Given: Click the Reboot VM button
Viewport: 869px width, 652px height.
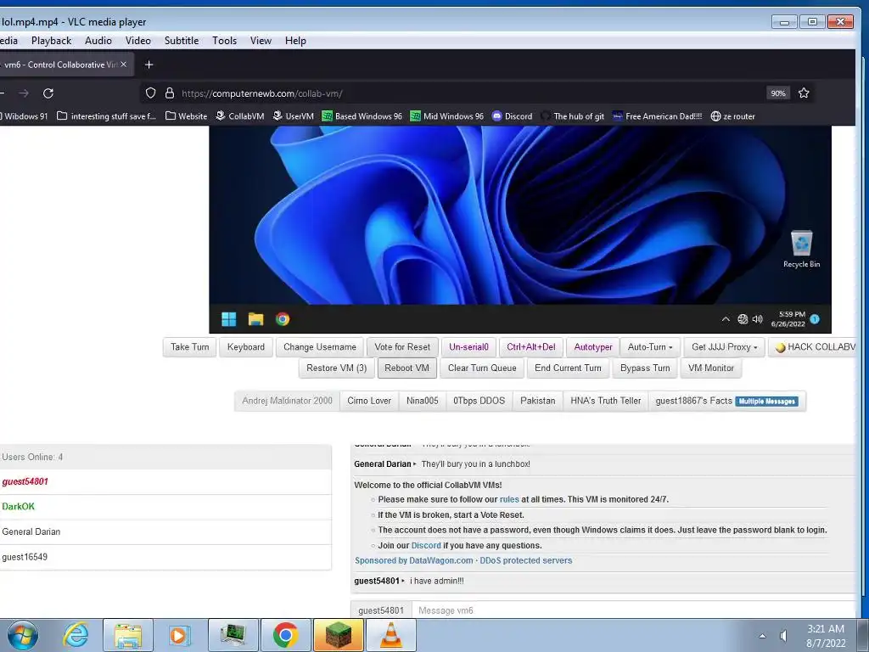Looking at the screenshot, I should pos(406,368).
